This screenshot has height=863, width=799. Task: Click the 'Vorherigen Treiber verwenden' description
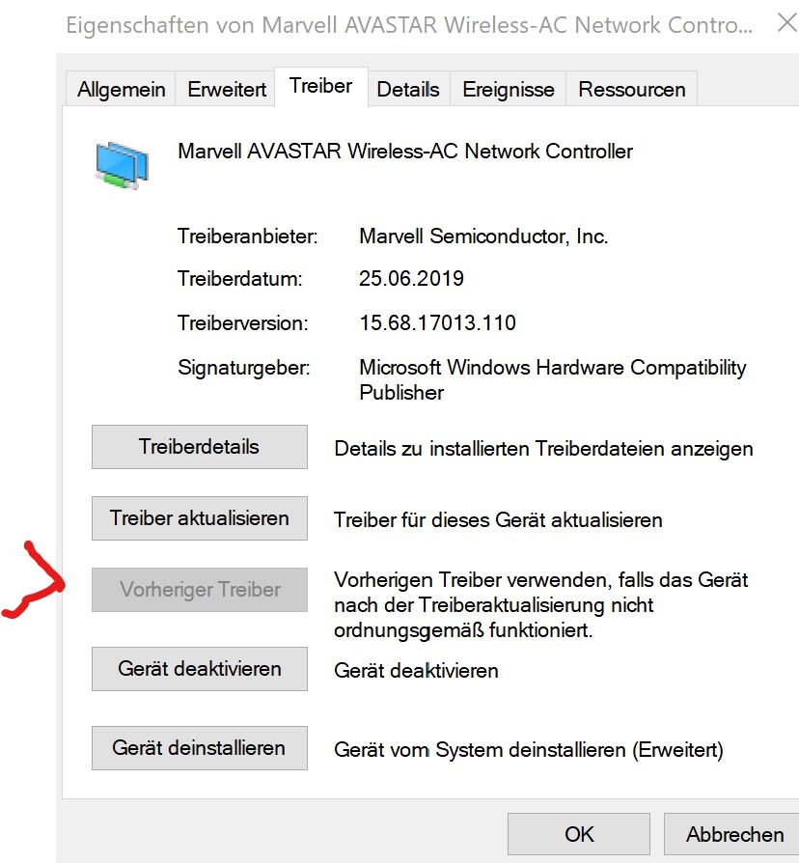coord(541,605)
